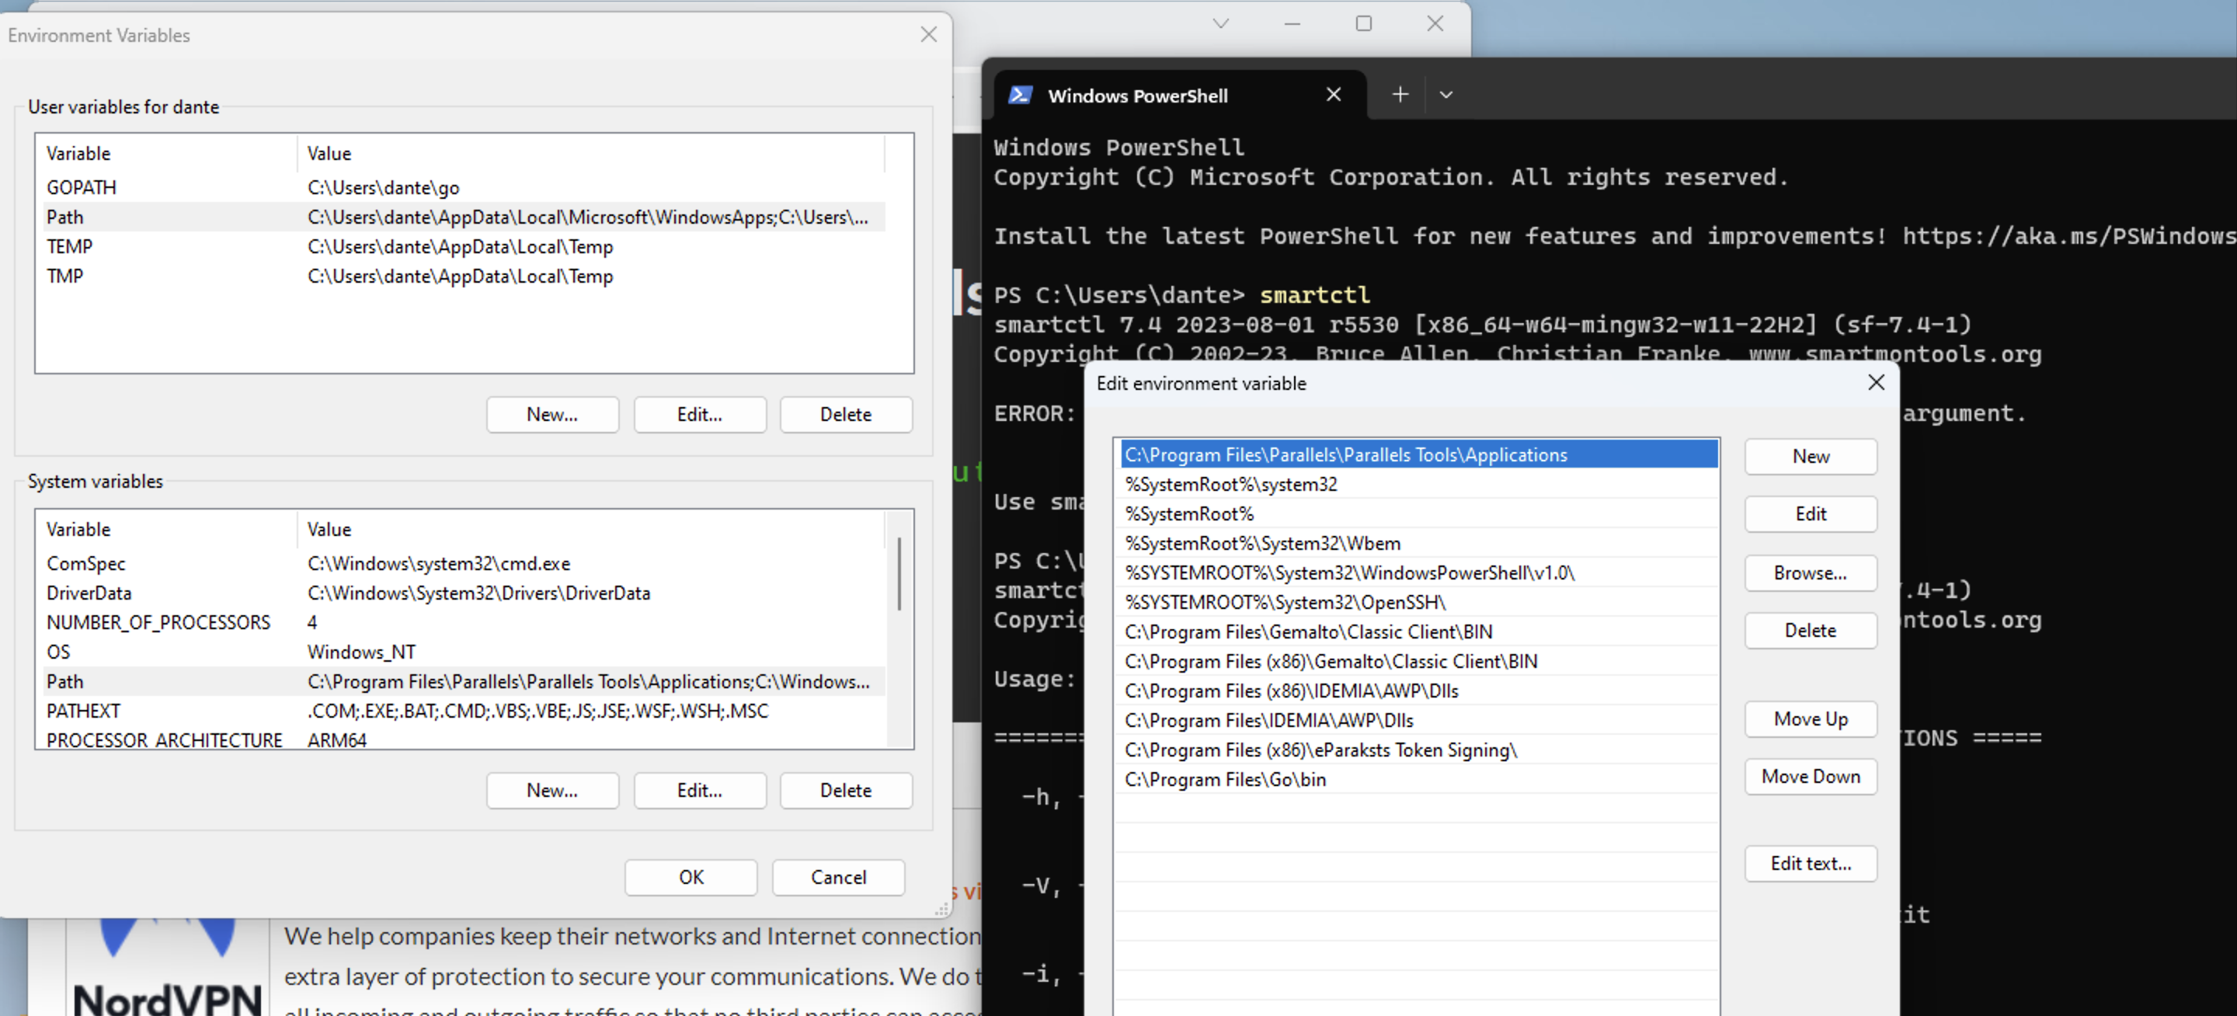Select Program Files (x86)\Gemalto\Classic Client\BIN entry

1418,661
